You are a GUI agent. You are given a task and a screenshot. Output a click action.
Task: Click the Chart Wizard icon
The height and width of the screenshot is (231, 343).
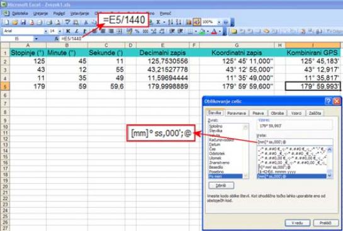point(188,22)
